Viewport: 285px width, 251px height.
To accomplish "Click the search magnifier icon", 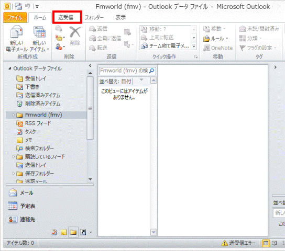I will (151, 71).
